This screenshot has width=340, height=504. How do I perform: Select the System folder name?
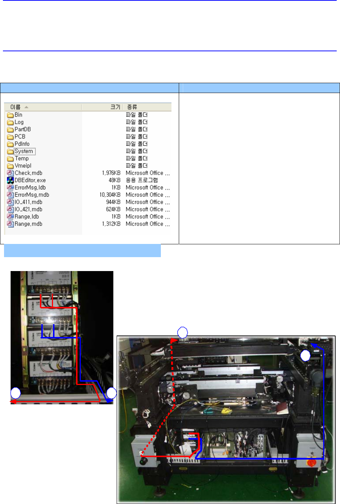(x=24, y=151)
